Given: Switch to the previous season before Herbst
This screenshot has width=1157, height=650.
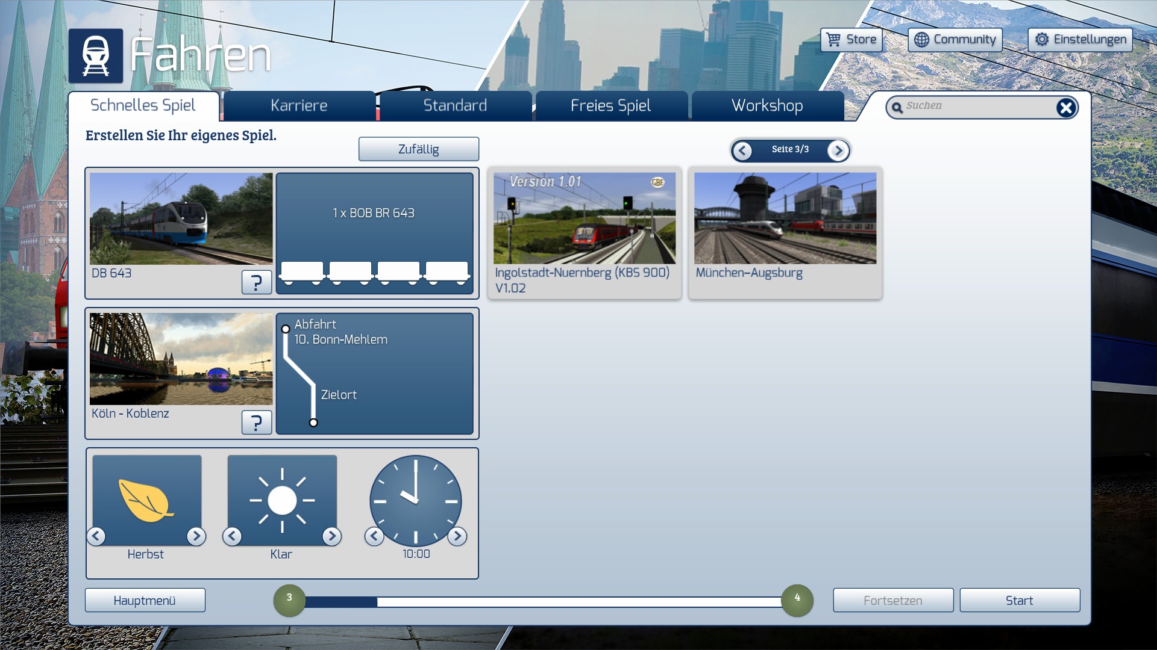Looking at the screenshot, I should [96, 536].
